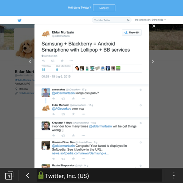The height and width of the screenshot is (183, 183).
Task: Retweet the Samsung + Blackberry tweet
Action: pos(53,61)
